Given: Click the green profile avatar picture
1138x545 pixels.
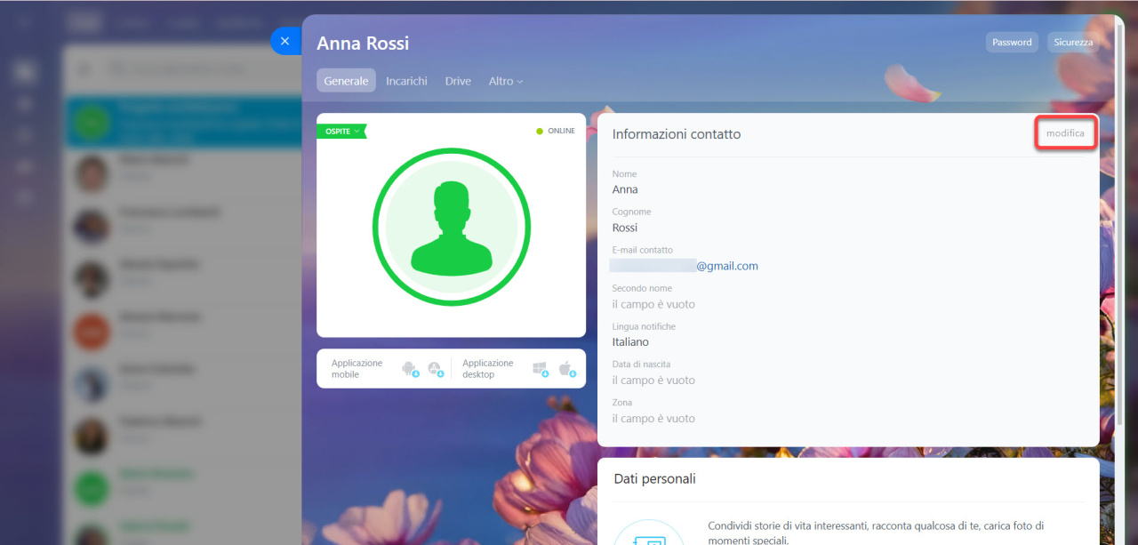Looking at the screenshot, I should tap(452, 227).
